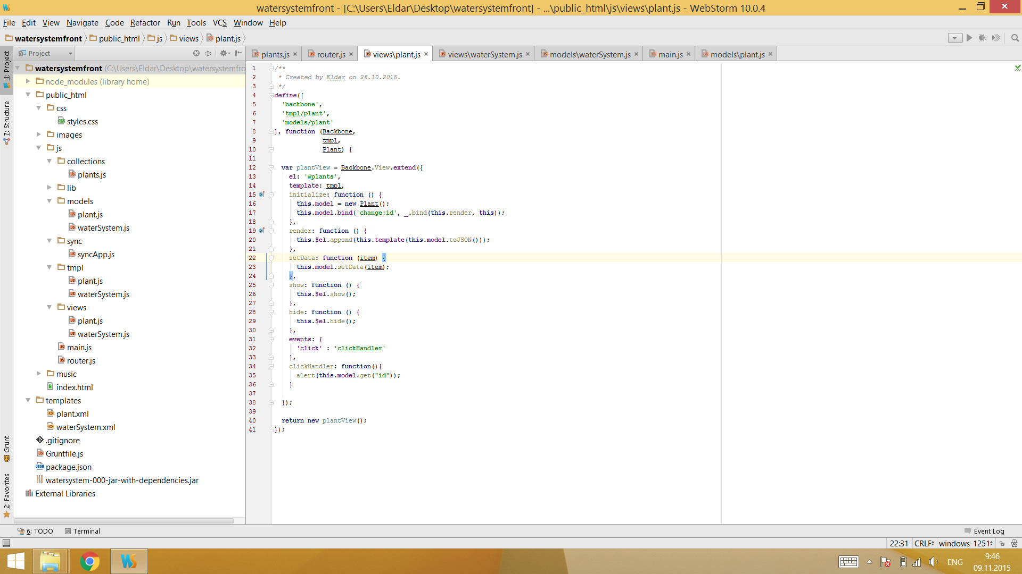Expand the music folder

[39, 374]
